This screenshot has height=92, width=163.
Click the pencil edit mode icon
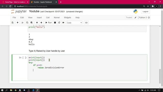point(135,18)
